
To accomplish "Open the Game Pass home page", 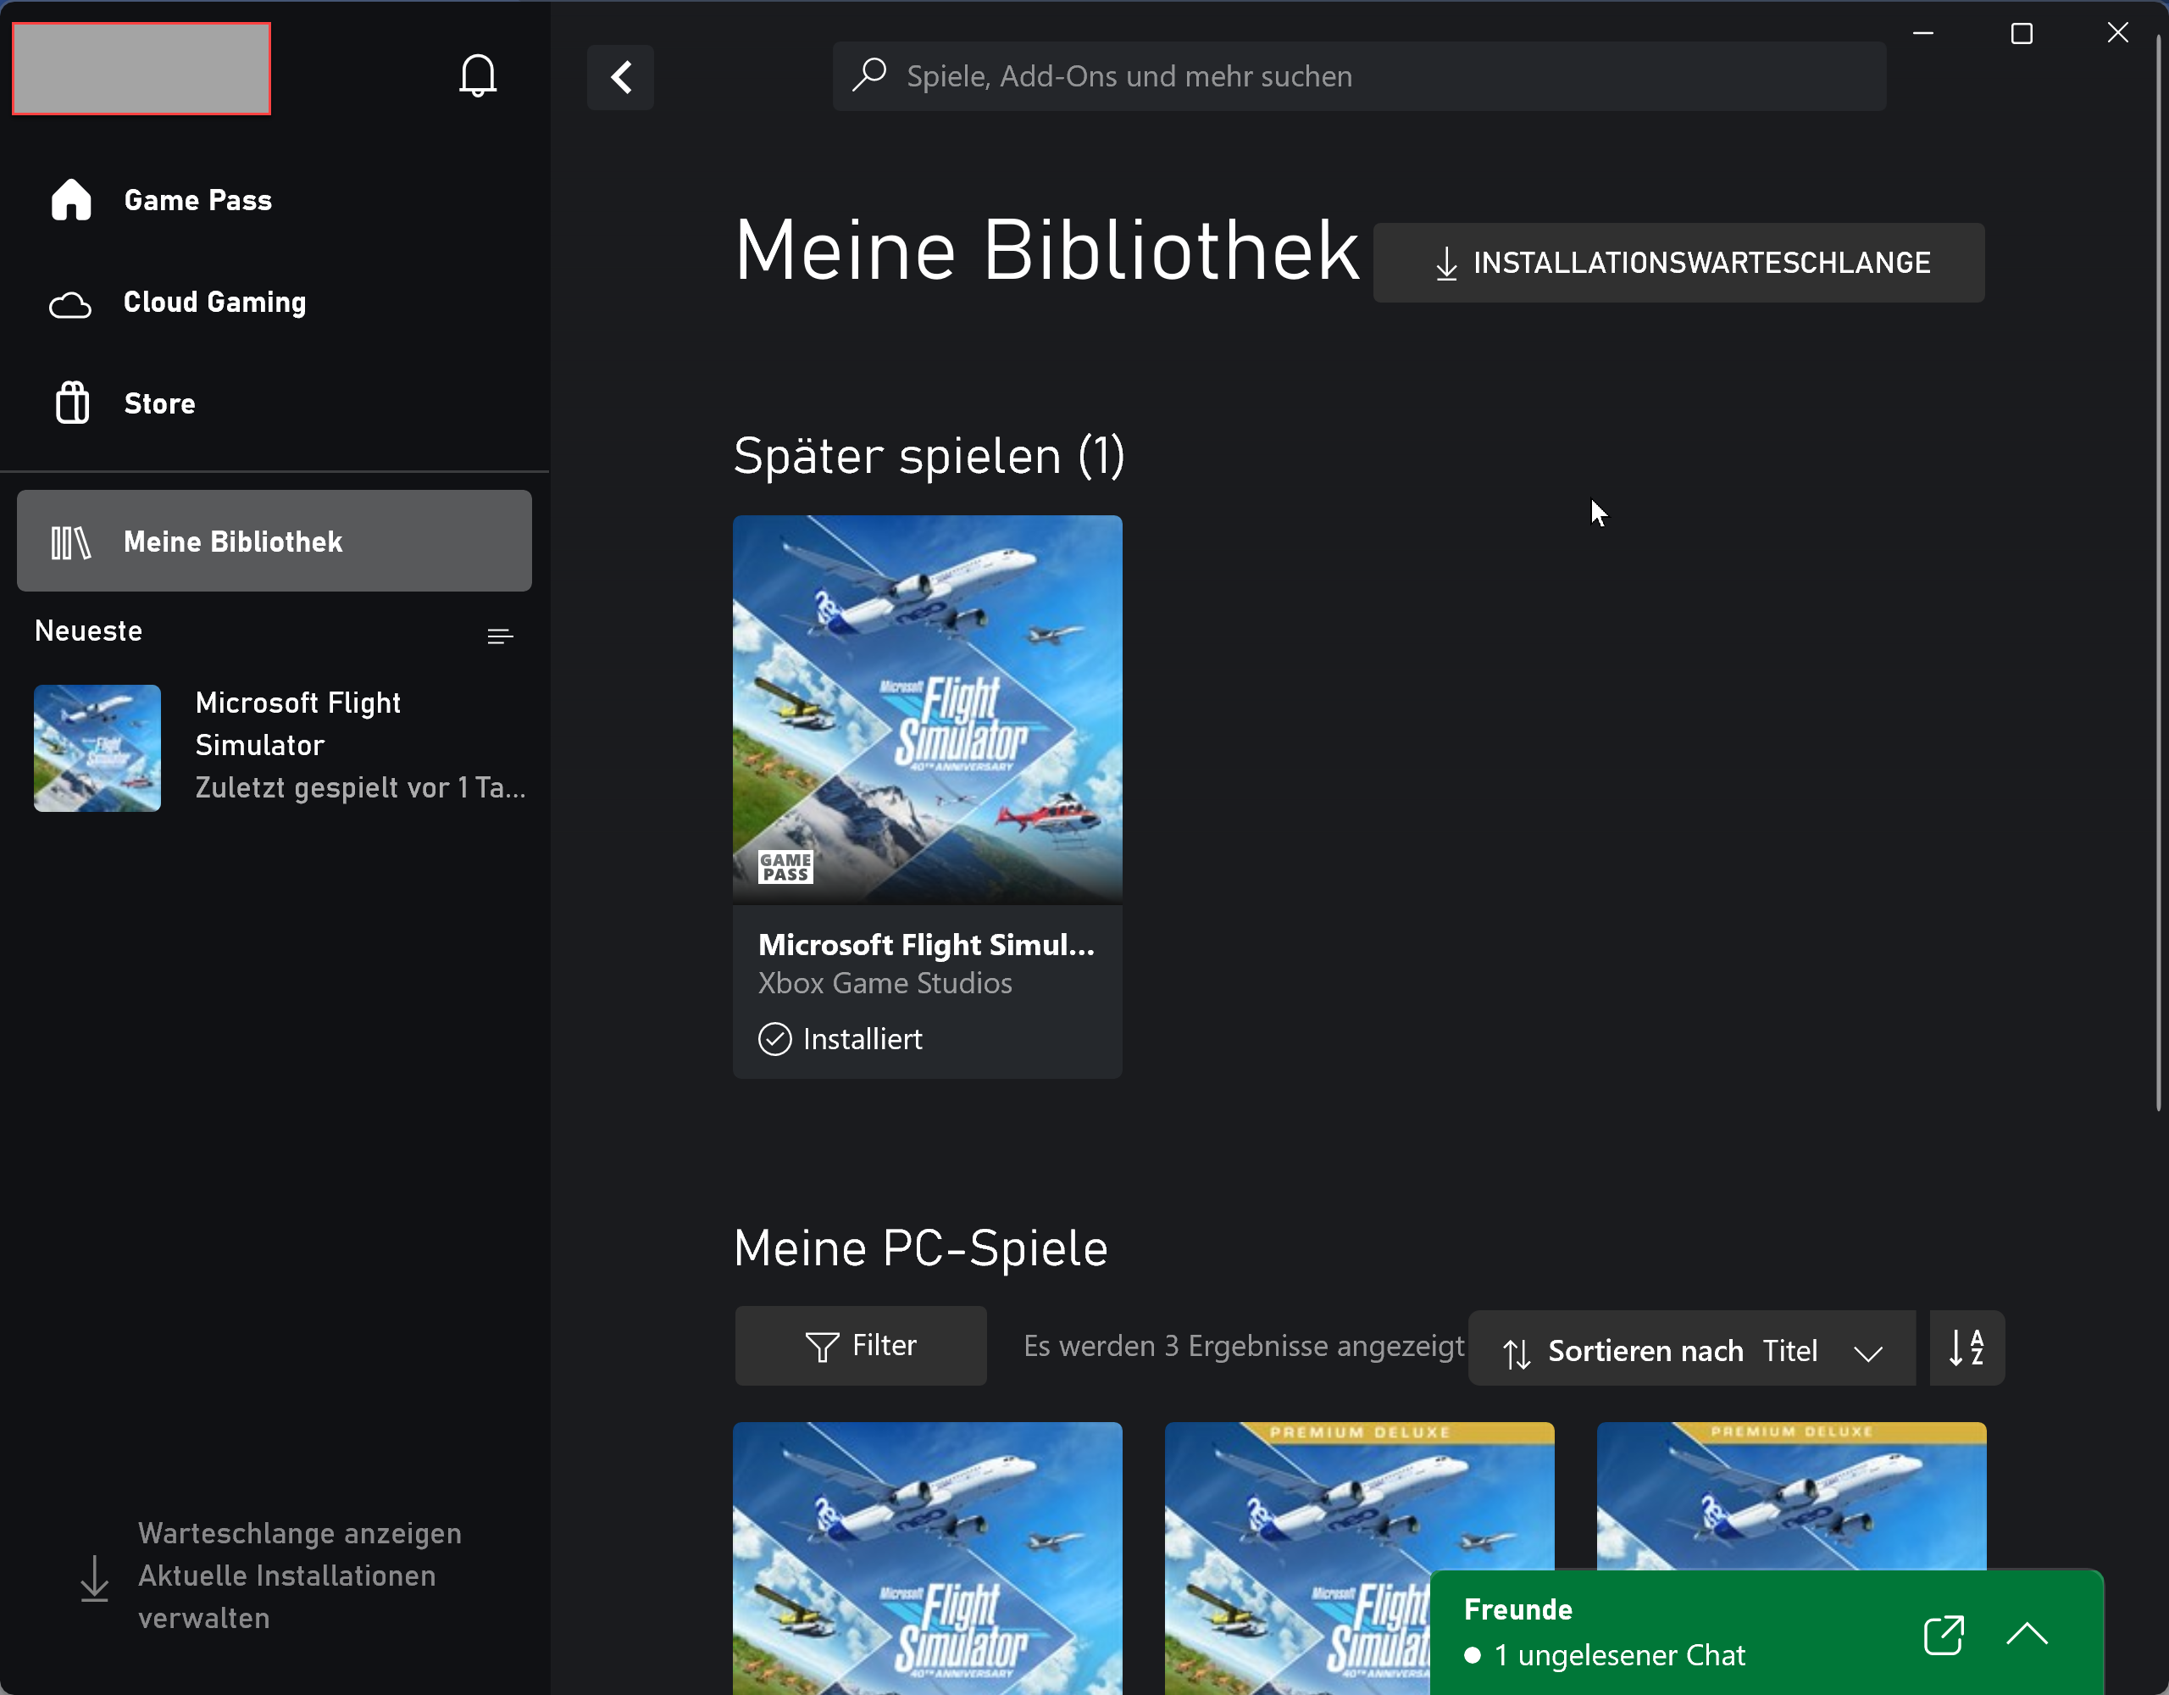I will coord(197,201).
